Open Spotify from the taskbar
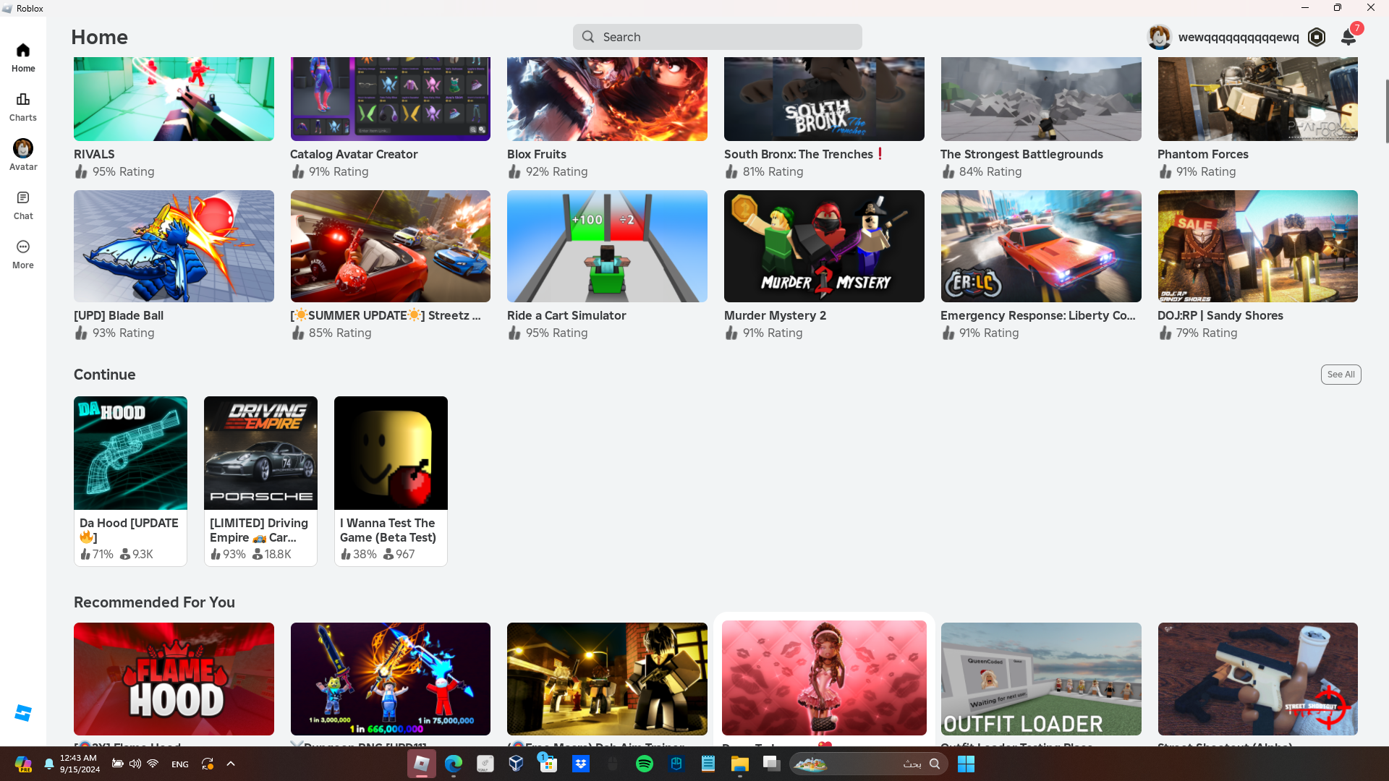The height and width of the screenshot is (781, 1389). coord(644,764)
